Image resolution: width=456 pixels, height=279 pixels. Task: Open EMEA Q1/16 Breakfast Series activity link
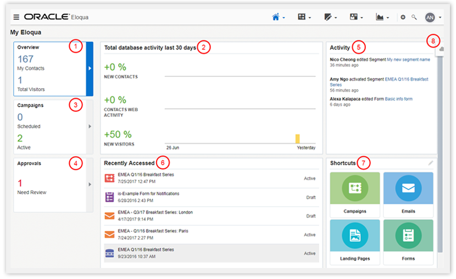click(379, 82)
